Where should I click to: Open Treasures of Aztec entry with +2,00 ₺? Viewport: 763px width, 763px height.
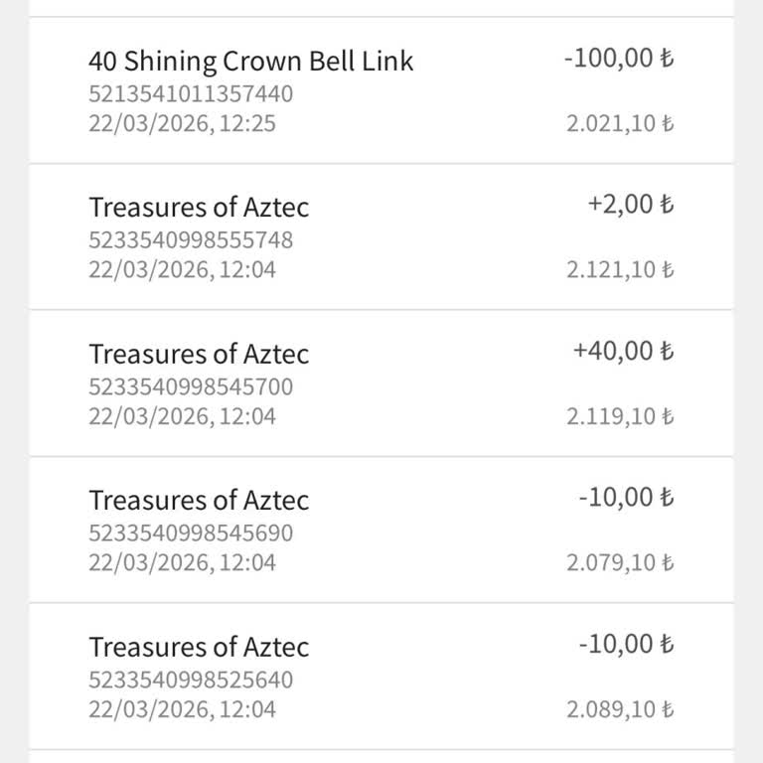[x=199, y=207]
